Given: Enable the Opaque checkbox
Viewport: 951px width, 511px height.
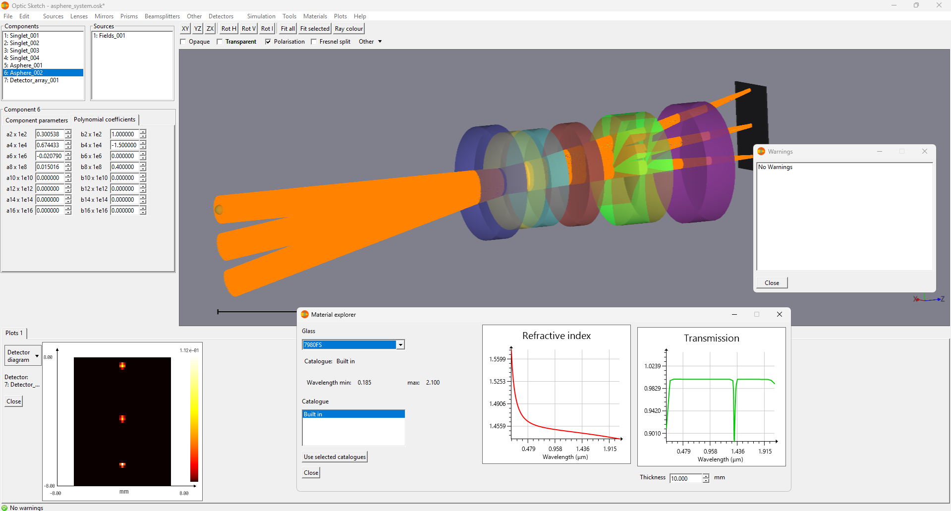Looking at the screenshot, I should (183, 42).
